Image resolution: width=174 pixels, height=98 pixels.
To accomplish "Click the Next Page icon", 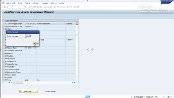I will point(61,7).
